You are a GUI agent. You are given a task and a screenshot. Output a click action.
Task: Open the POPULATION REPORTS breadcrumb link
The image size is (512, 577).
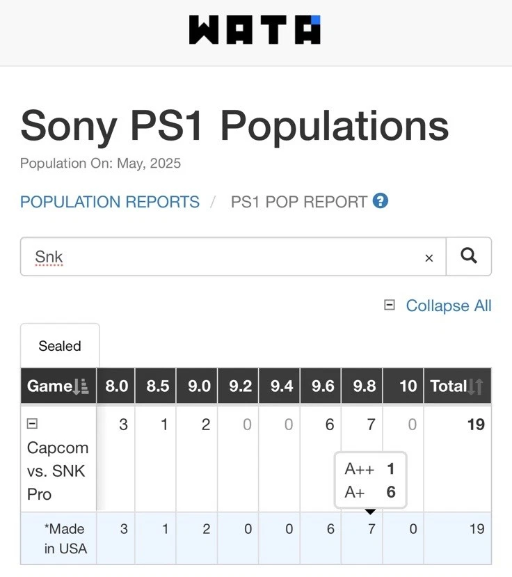[110, 202]
